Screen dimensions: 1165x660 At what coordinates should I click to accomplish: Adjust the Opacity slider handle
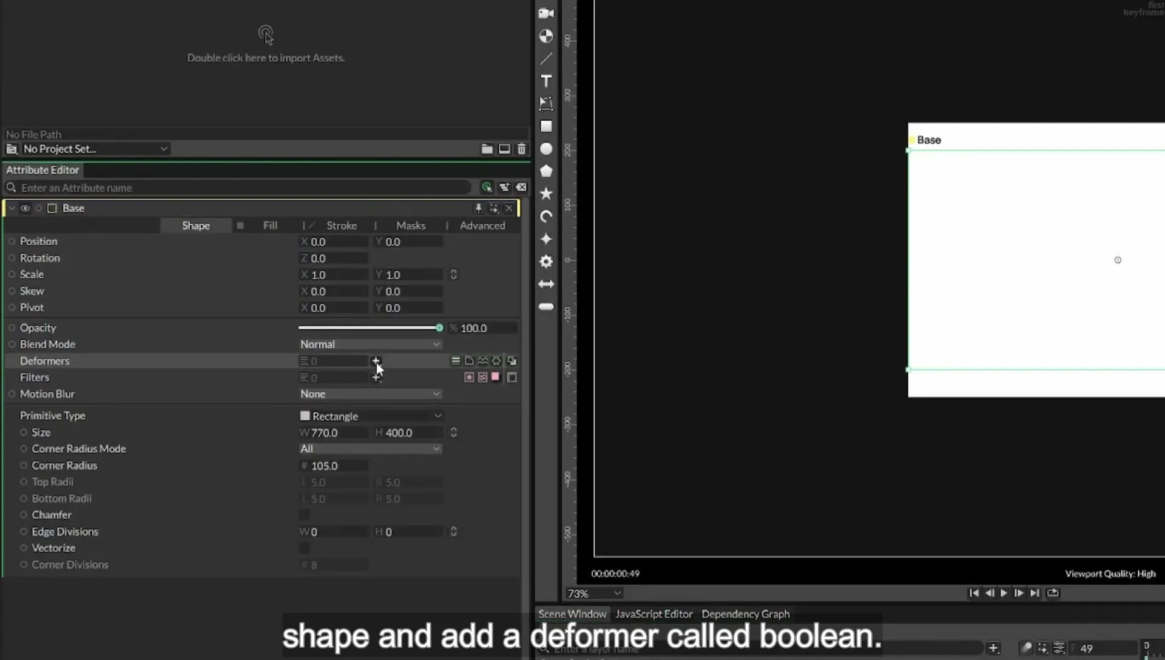pyautogui.click(x=439, y=328)
